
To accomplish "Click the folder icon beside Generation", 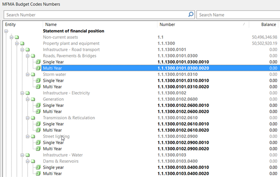I will tap(33, 99).
